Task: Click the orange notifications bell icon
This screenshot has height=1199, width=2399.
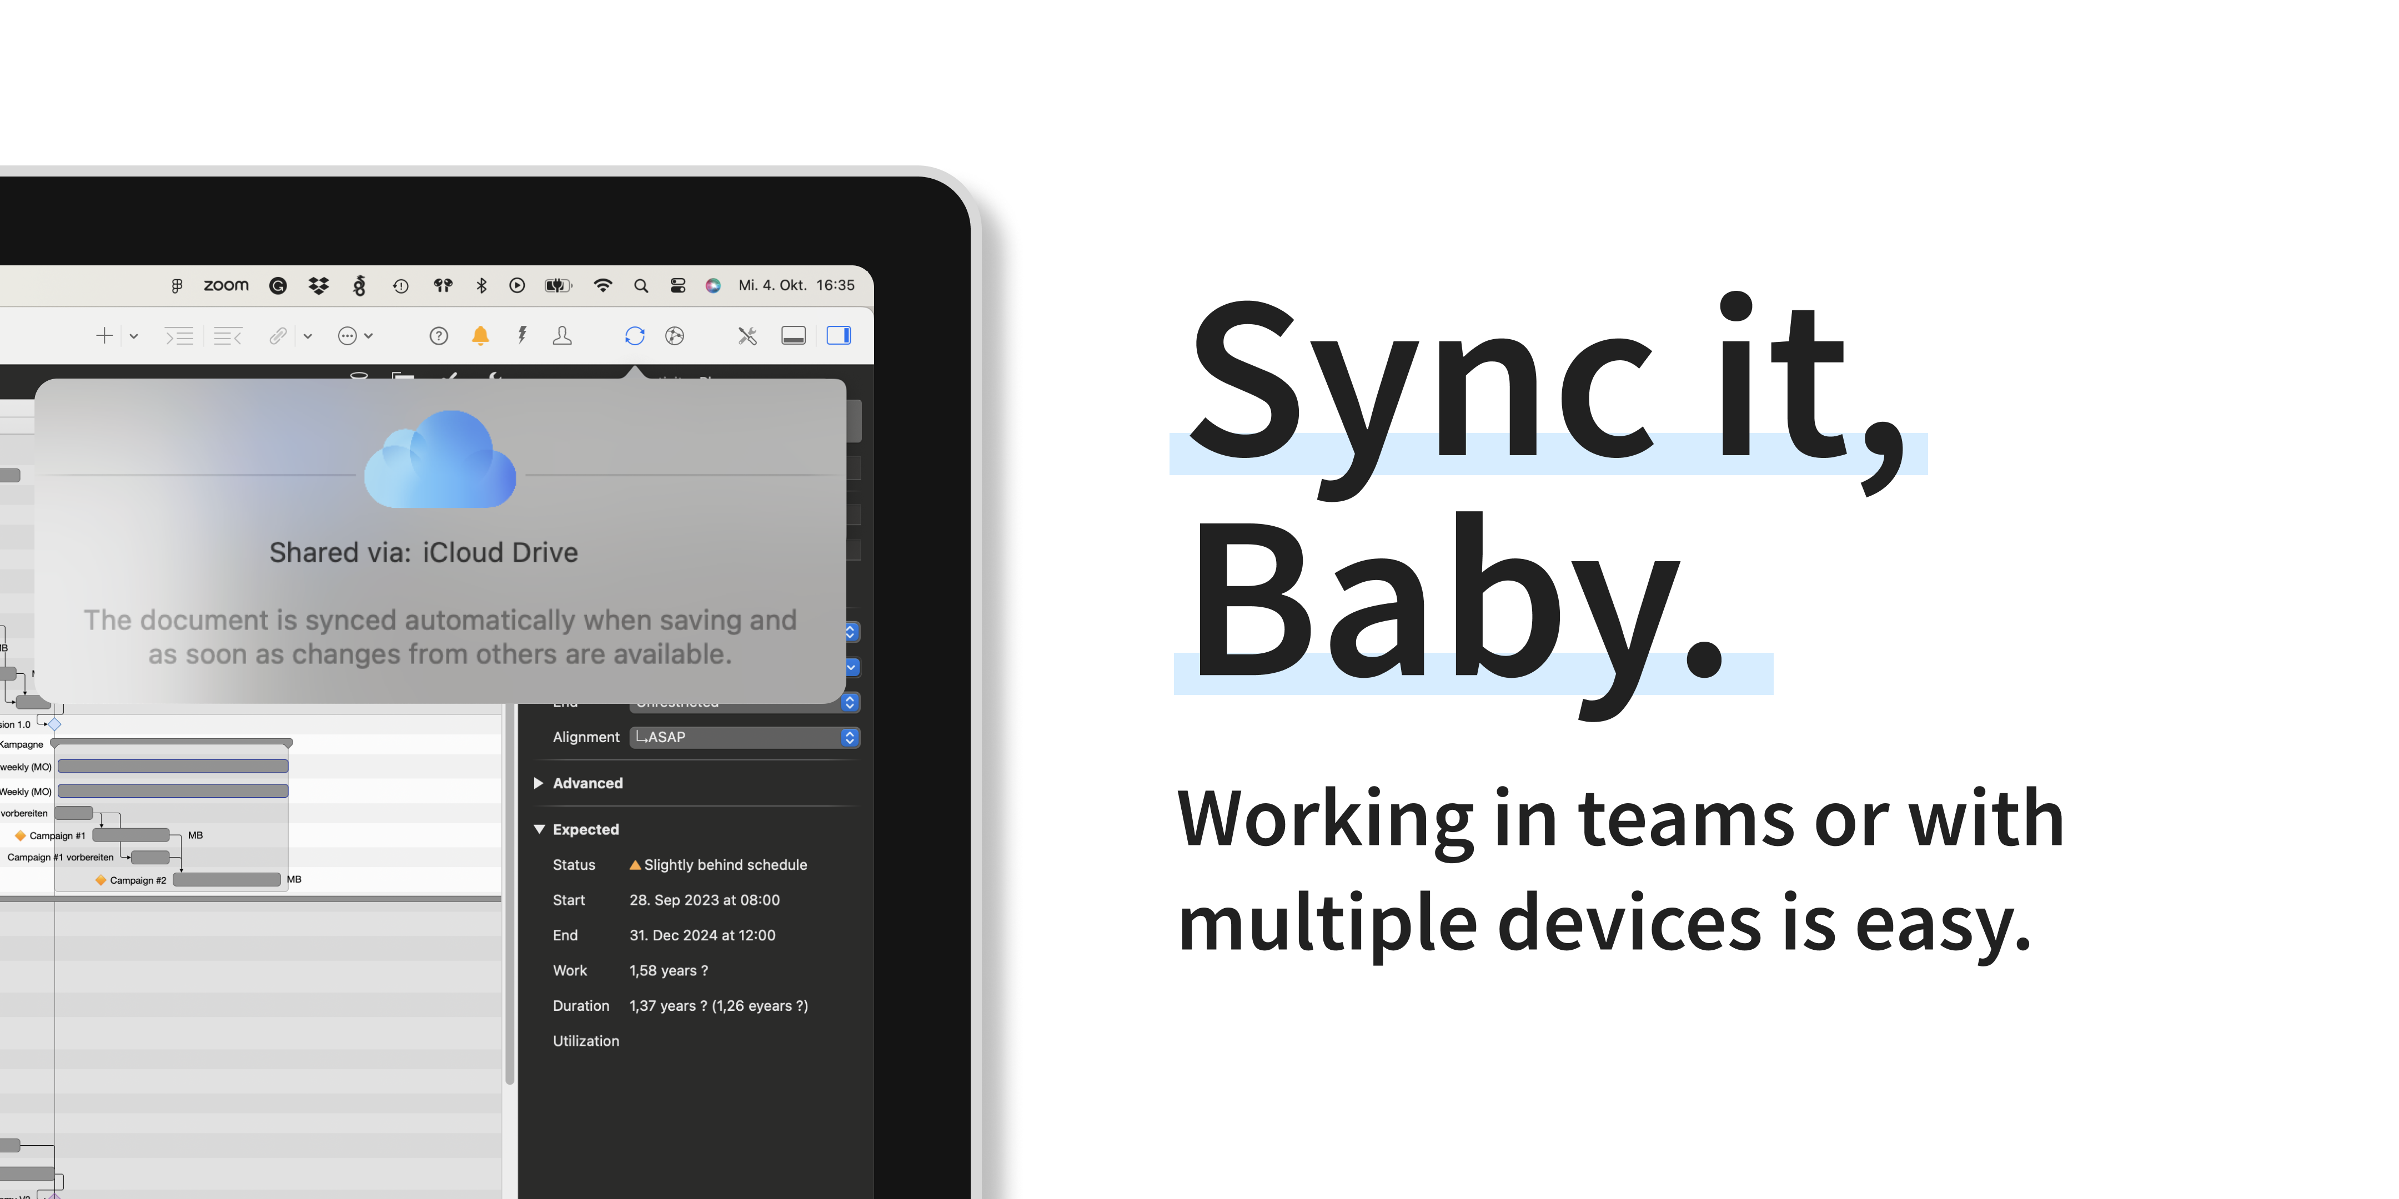Action: pos(480,335)
